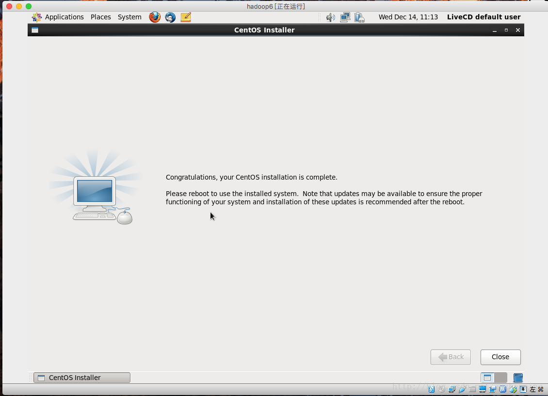Click the macOS green zoom button
Viewport: 548px width, 396px height.
click(29, 6)
